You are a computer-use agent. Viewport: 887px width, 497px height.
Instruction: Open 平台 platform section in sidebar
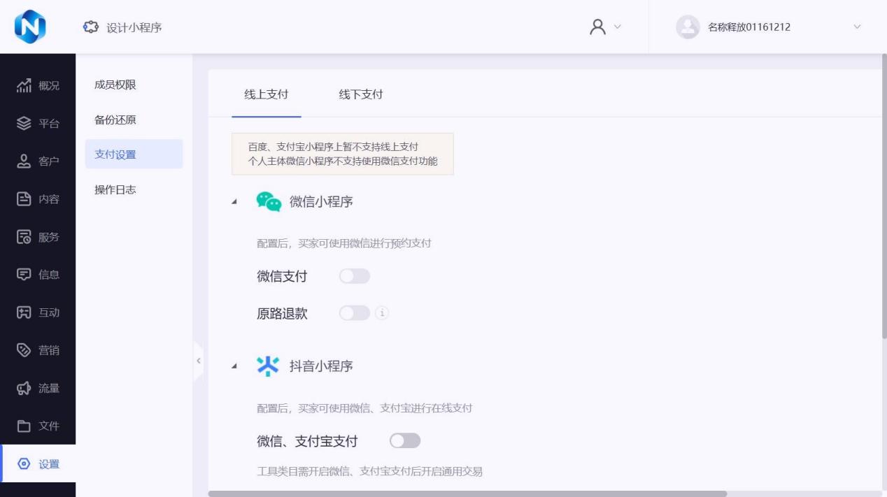[38, 124]
